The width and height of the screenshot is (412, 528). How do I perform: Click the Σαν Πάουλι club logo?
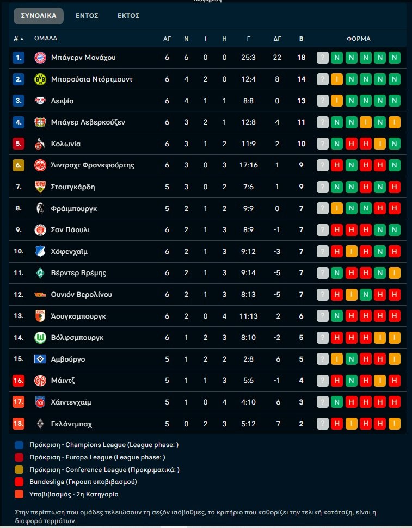point(40,230)
